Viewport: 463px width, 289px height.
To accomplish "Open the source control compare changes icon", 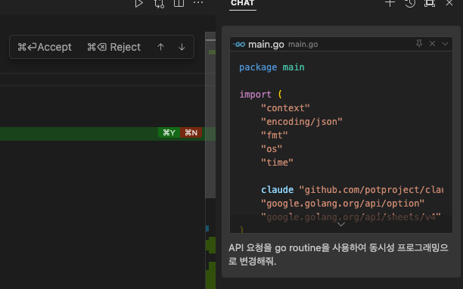I will coord(159,4).
